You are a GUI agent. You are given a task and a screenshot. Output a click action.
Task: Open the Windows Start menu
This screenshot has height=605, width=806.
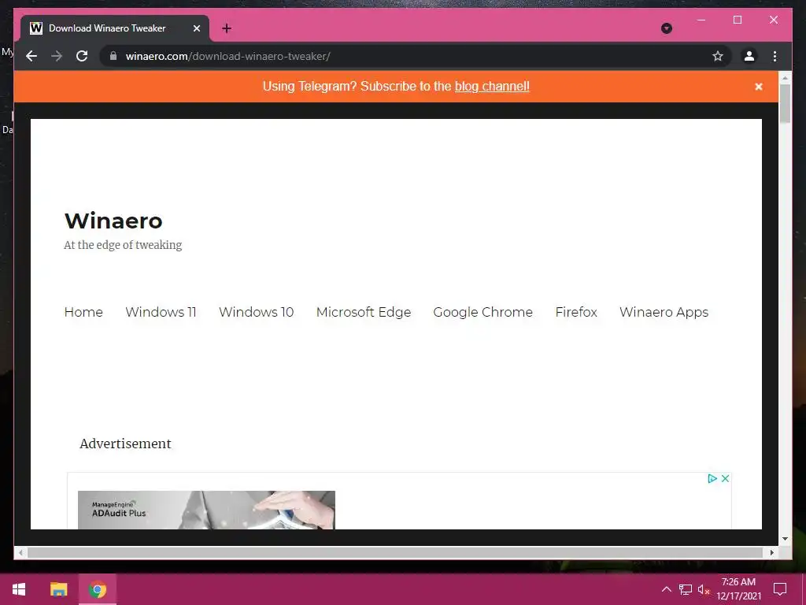[x=19, y=589]
